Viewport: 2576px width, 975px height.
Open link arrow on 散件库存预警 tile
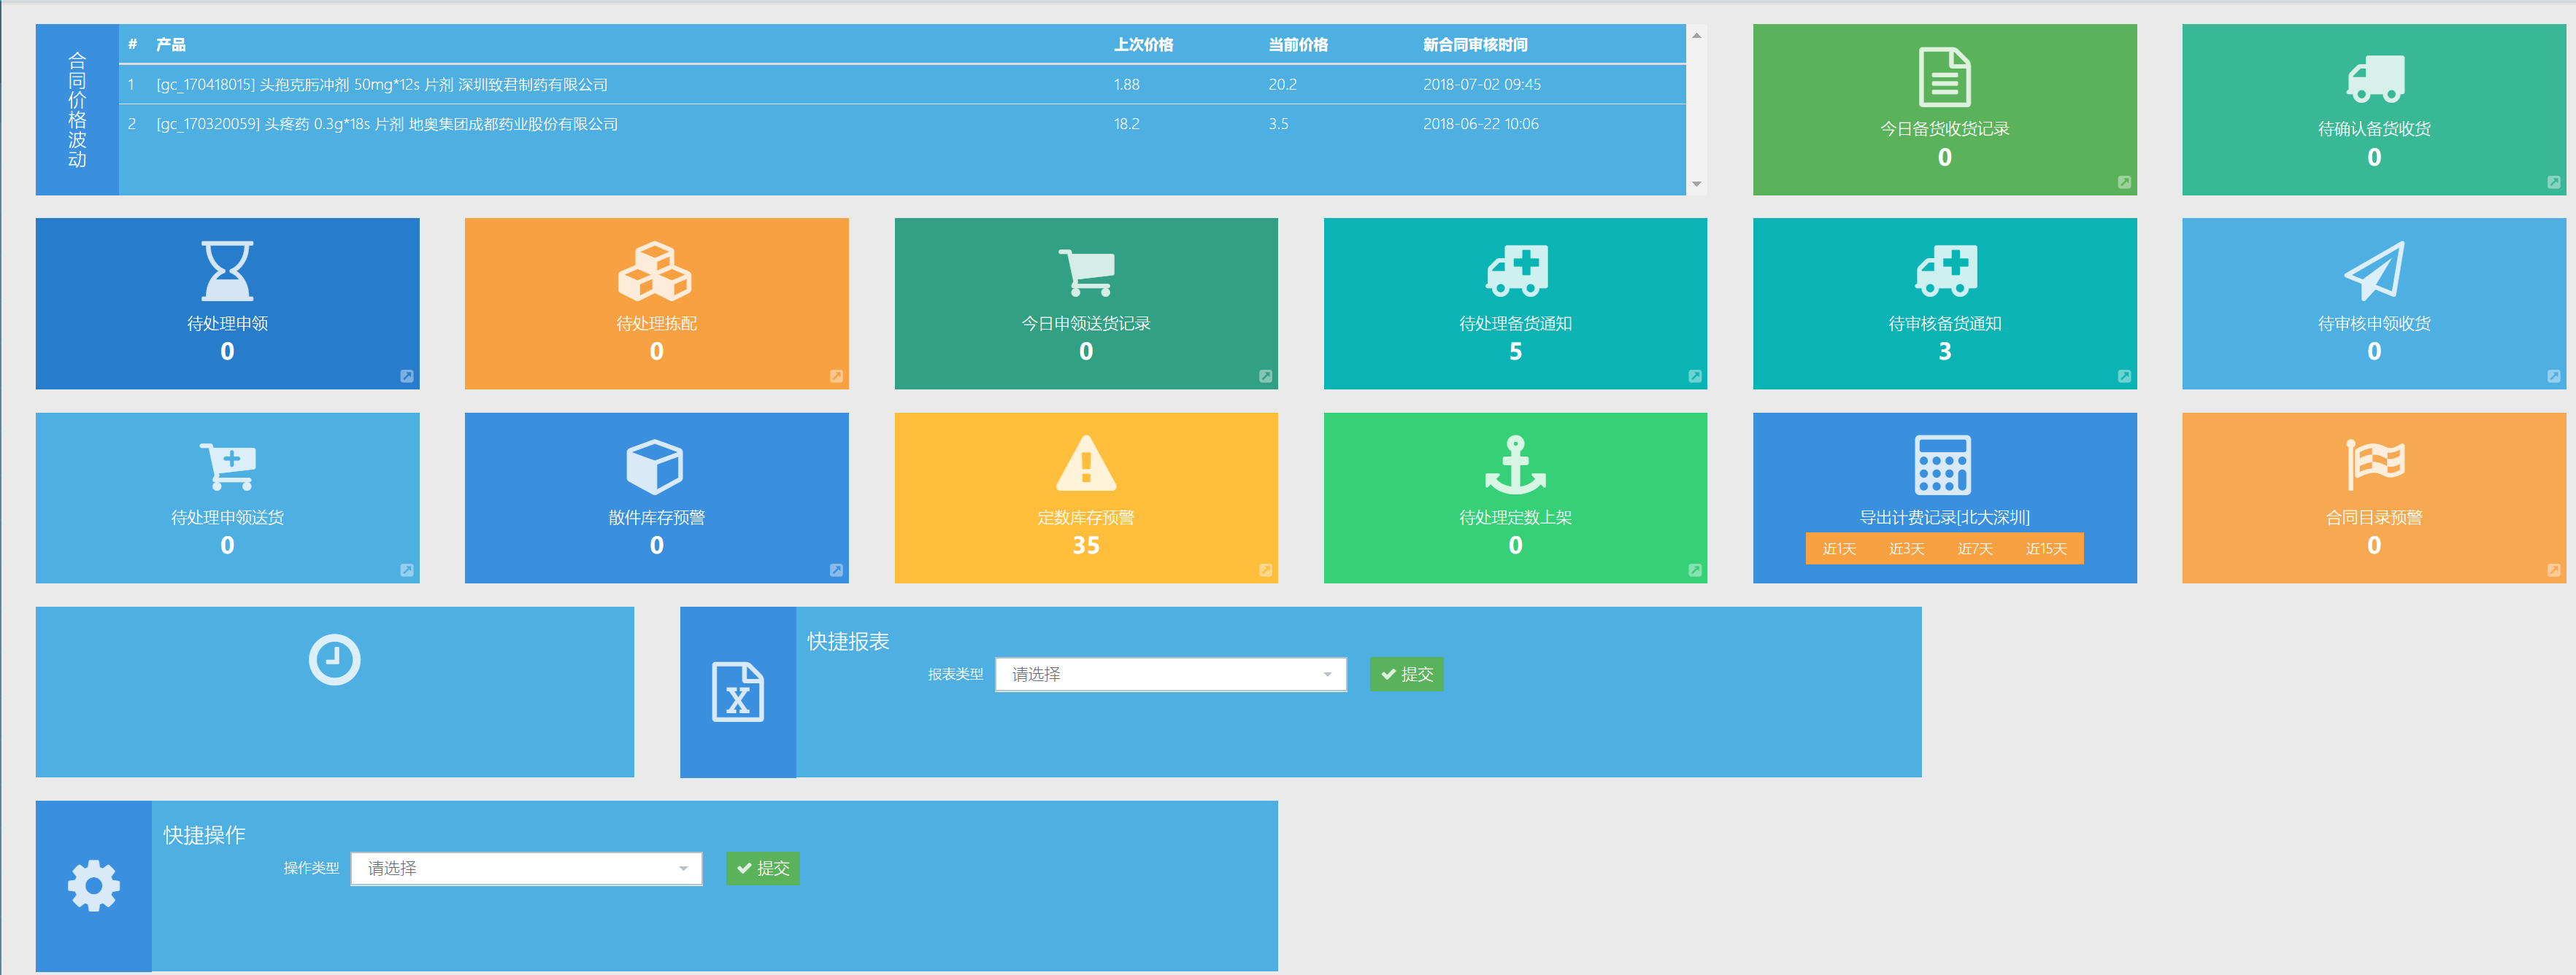(x=836, y=570)
